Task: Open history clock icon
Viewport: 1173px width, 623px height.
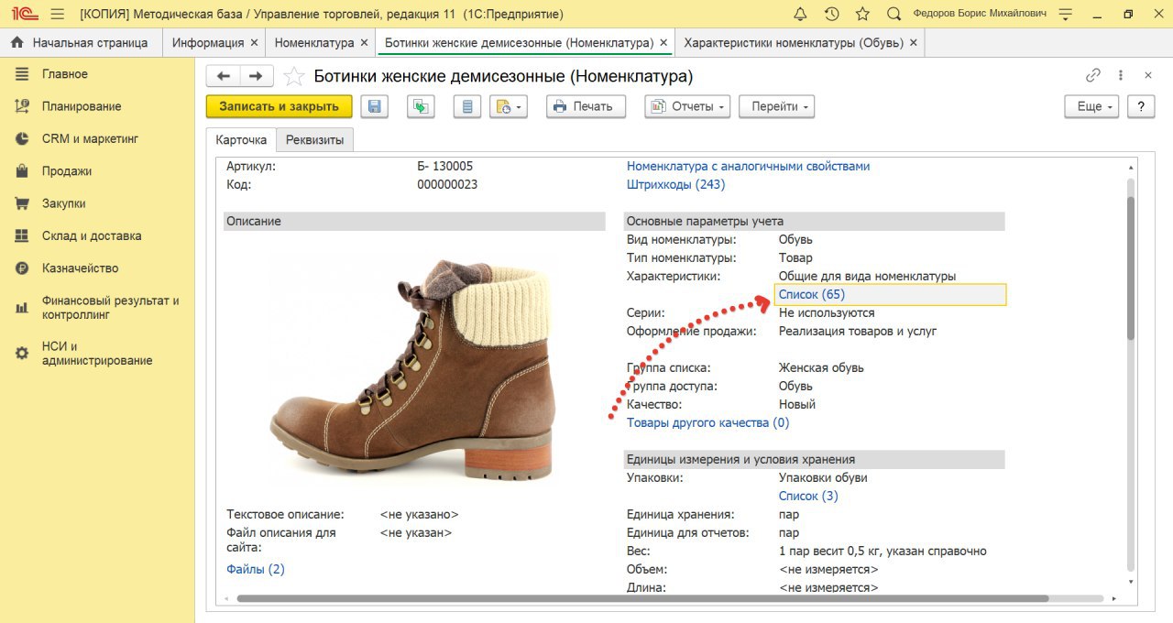Action: (x=831, y=14)
